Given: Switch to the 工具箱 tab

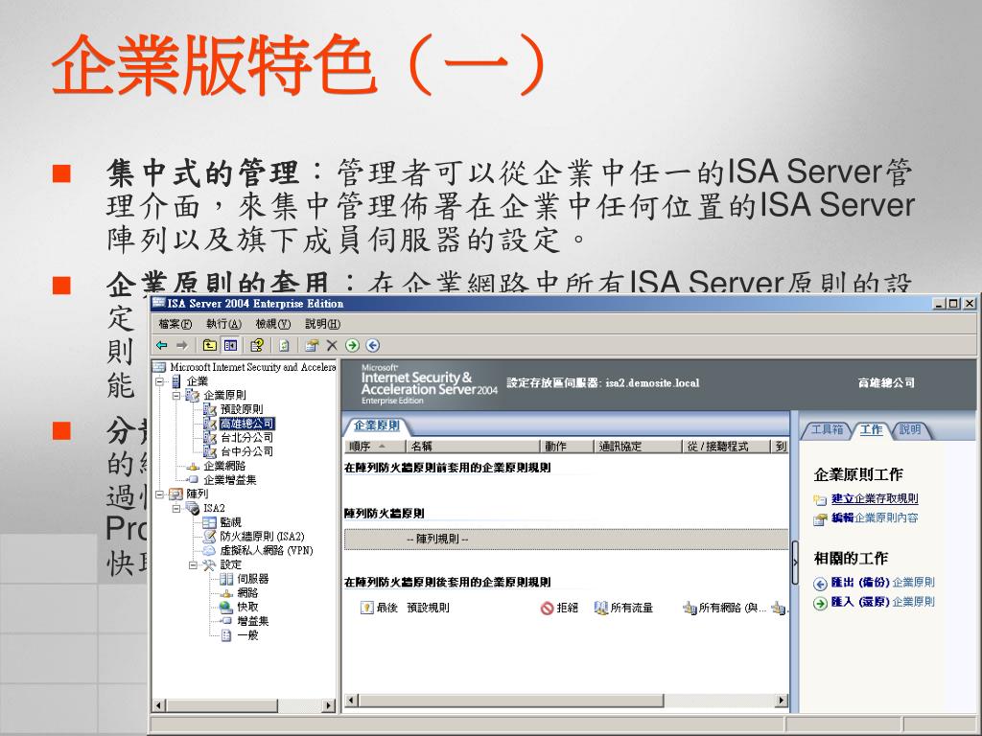Looking at the screenshot, I should coord(827,429).
